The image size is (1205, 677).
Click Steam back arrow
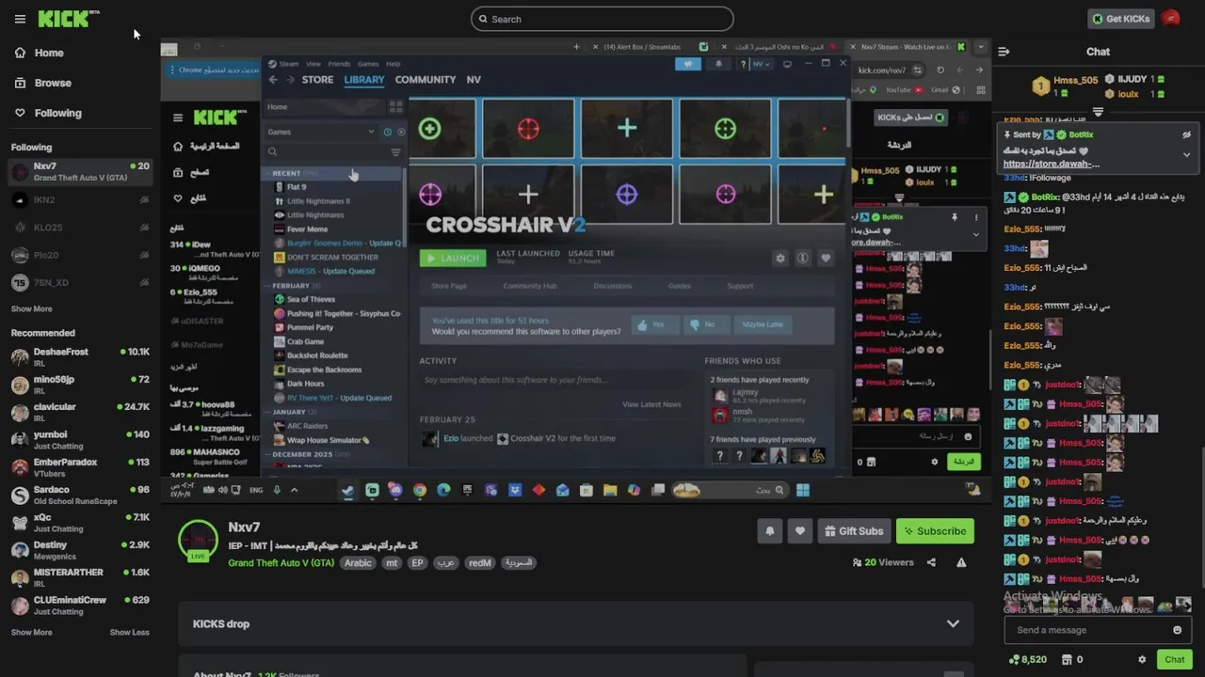tap(273, 80)
